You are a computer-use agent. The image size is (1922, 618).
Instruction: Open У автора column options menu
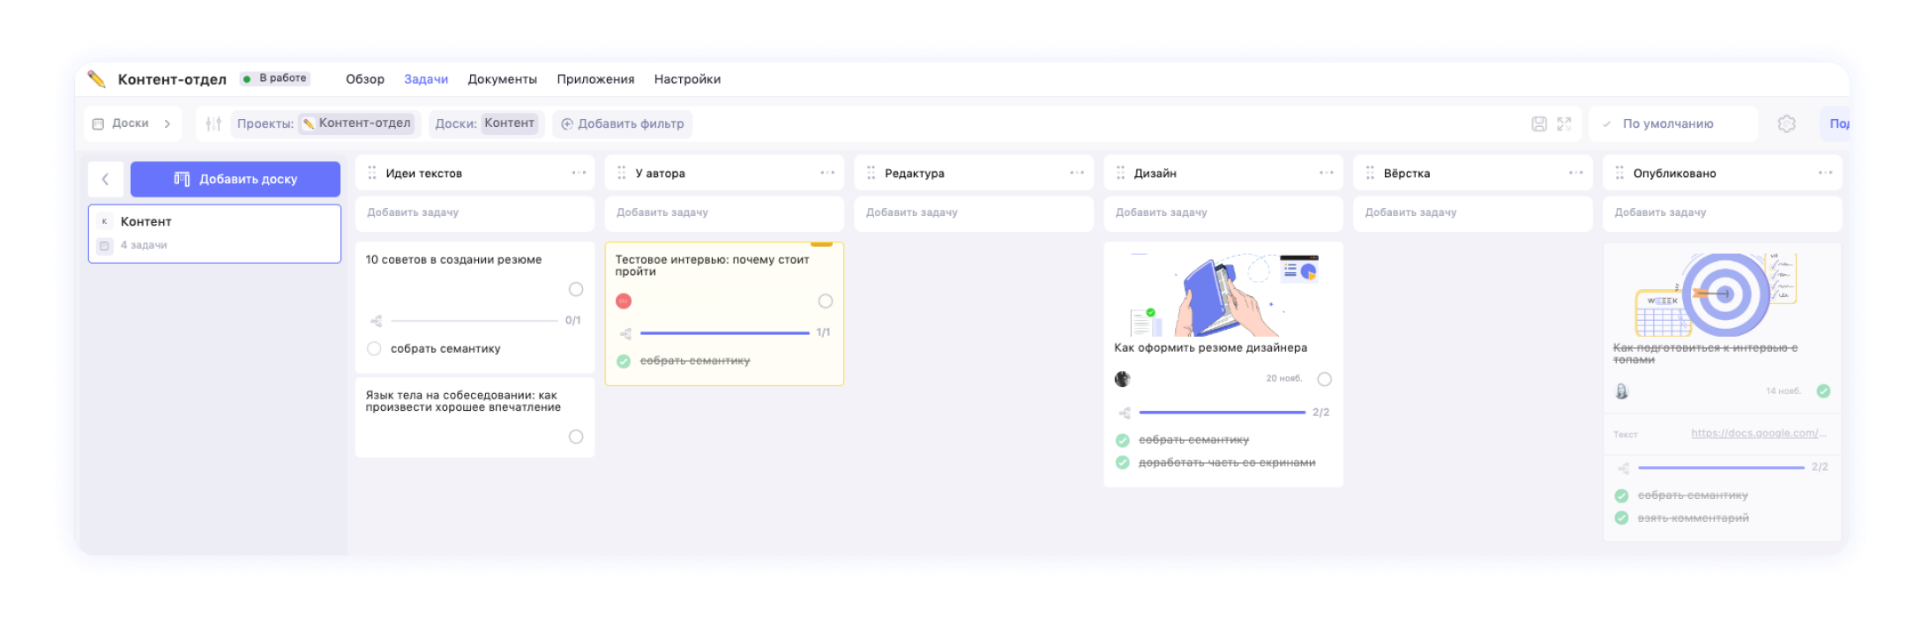point(827,173)
